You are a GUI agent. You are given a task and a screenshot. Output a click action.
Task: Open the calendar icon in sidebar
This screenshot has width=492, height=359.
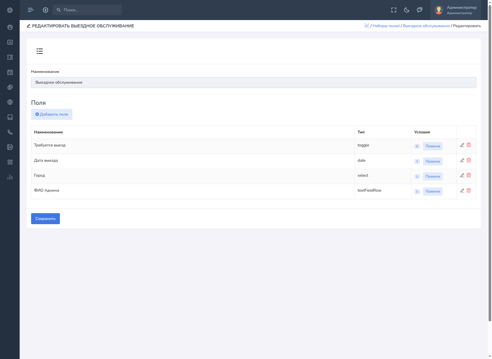(10, 72)
